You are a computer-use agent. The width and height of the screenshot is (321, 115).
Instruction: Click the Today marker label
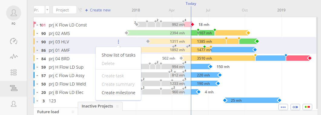(x=191, y=3)
